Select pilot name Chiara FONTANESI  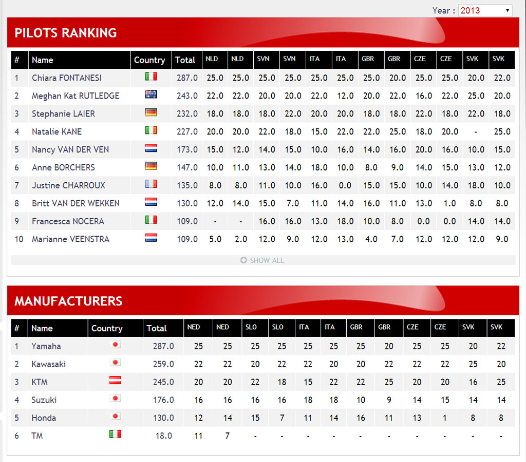click(x=67, y=78)
